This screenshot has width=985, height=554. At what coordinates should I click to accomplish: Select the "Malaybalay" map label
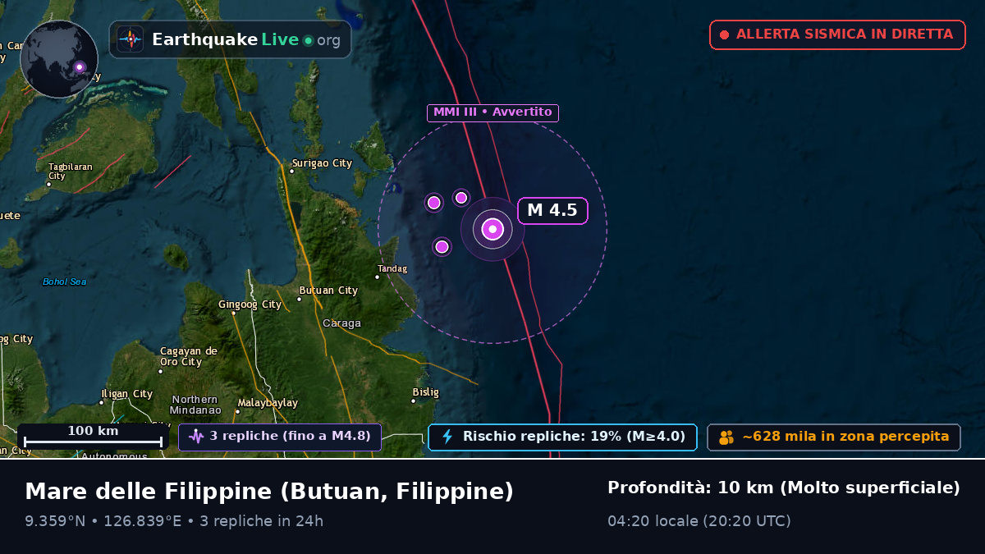[x=268, y=403]
